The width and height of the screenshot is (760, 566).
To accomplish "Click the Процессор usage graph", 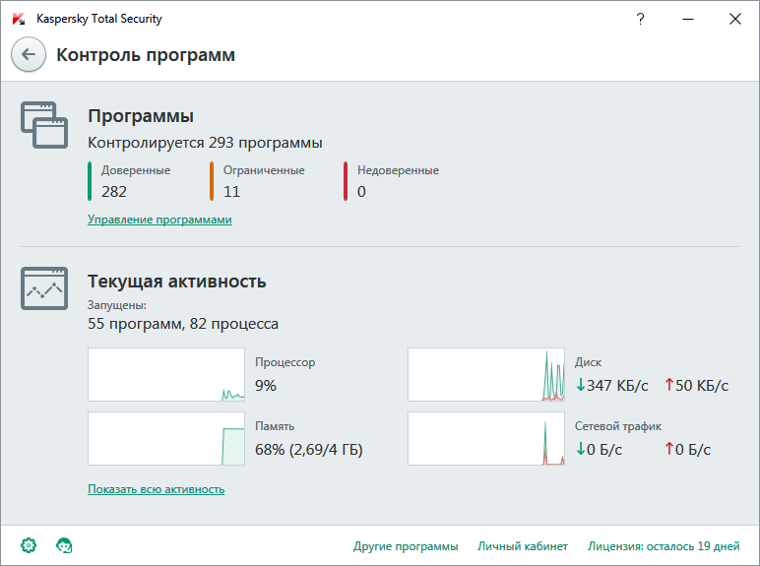I will (166, 374).
